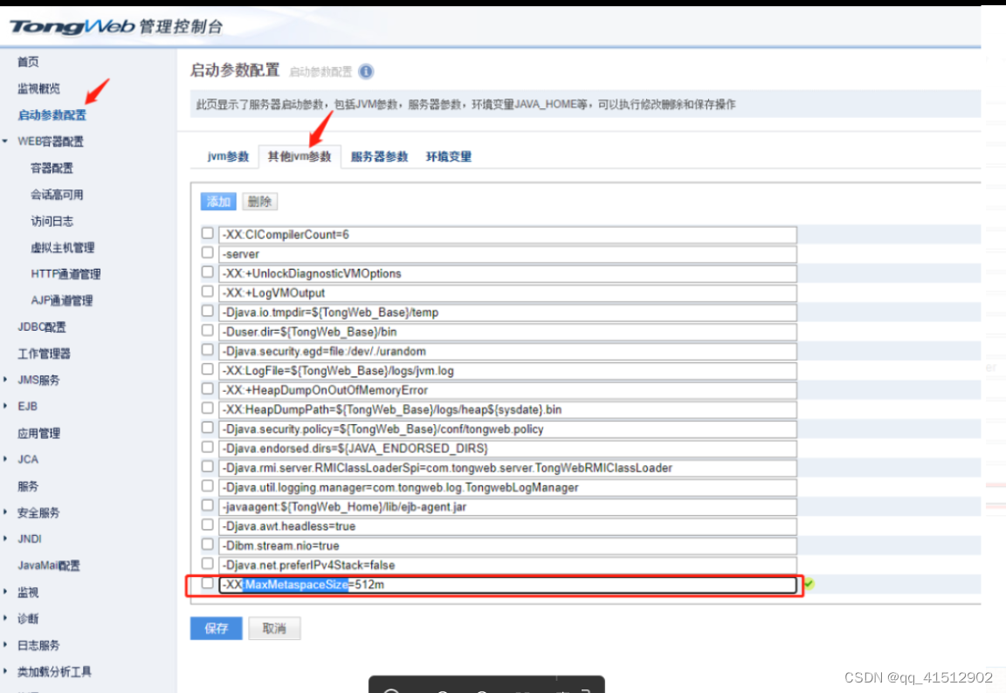Image resolution: width=1006 pixels, height=693 pixels.
Task: Expand the 监视 tree arrow
Action: [x=5, y=592]
